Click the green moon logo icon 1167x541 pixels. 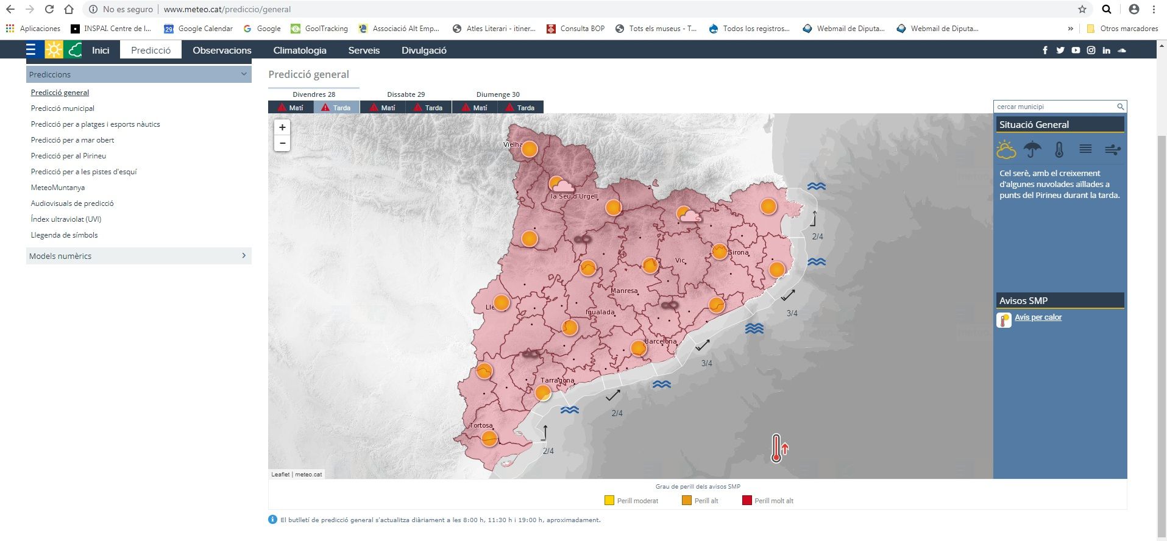(x=73, y=50)
